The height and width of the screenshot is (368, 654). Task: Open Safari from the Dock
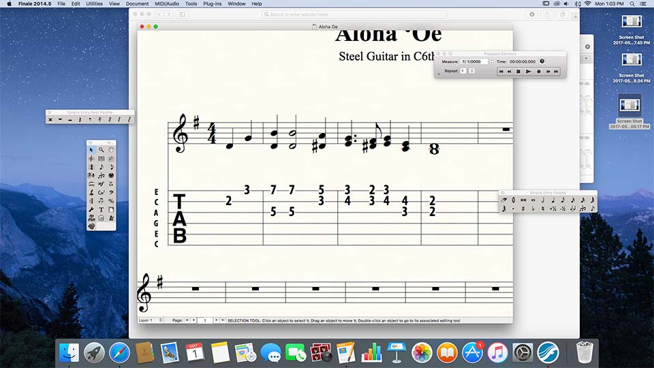[x=119, y=352]
